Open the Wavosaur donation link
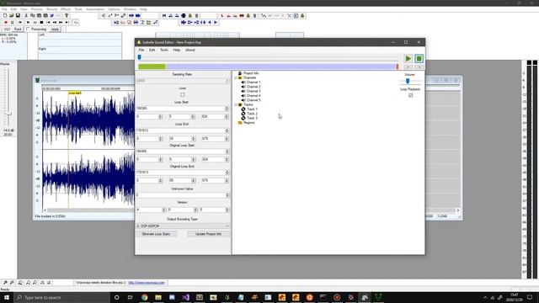The width and height of the screenshot is (539, 303). (147, 283)
